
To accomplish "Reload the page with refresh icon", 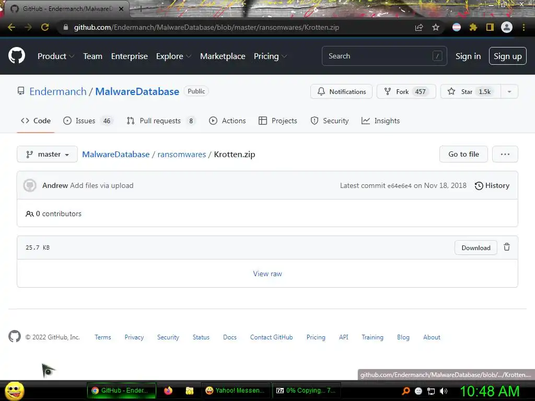I will click(45, 27).
